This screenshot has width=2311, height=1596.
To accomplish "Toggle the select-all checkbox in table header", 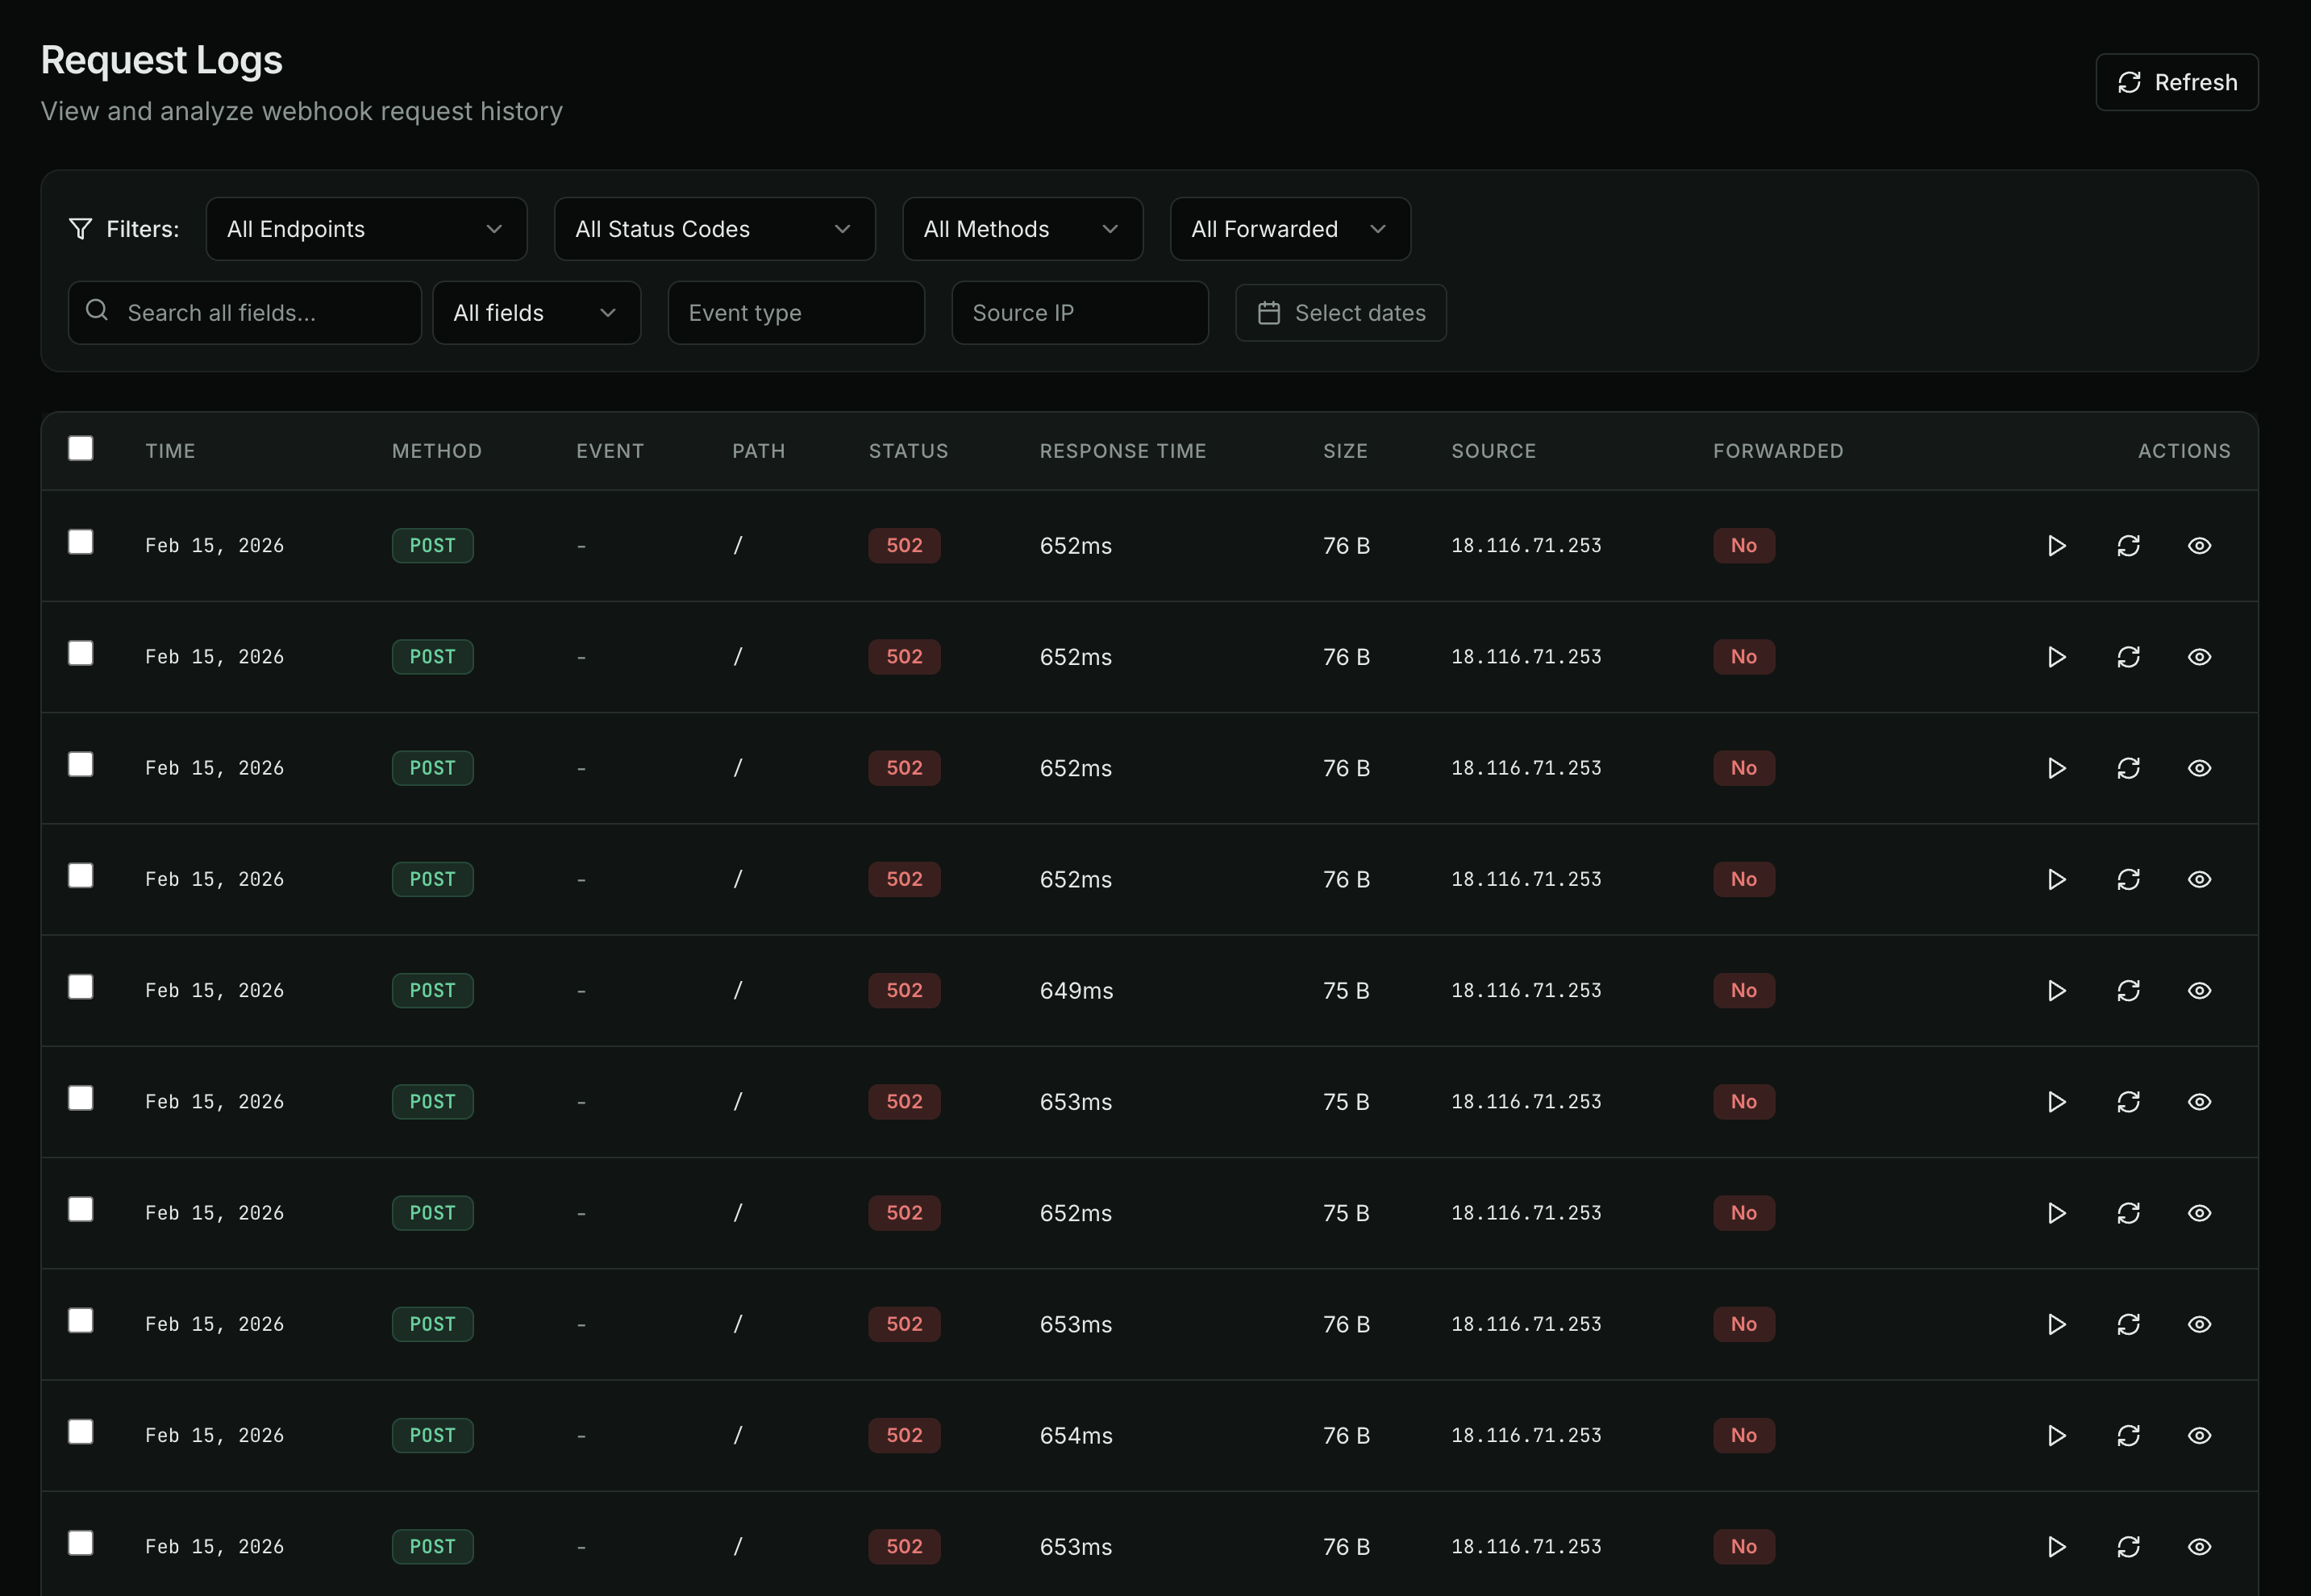I will click(81, 448).
